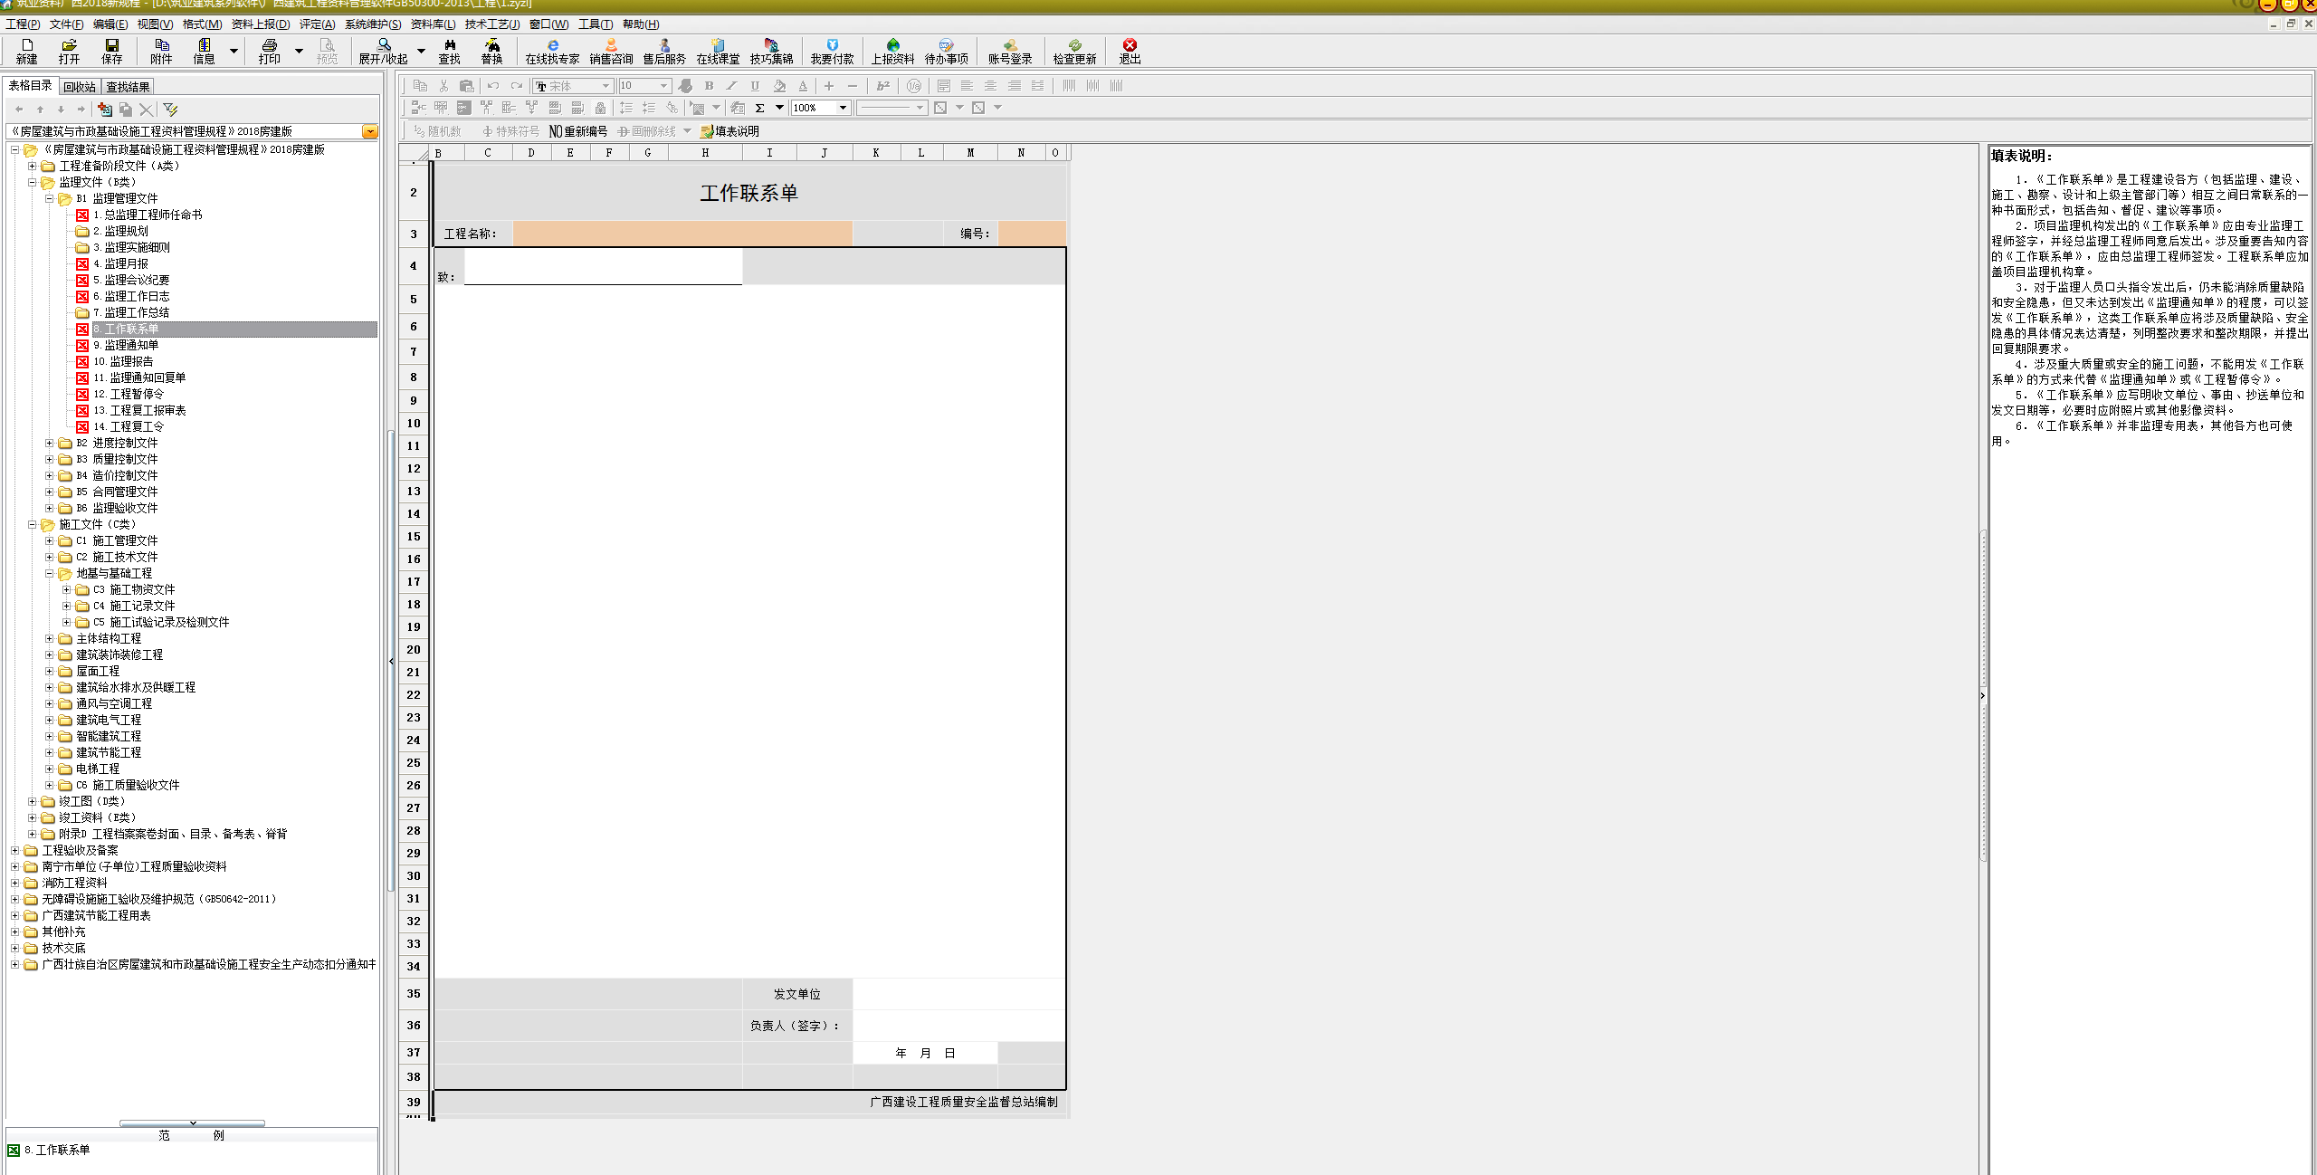The height and width of the screenshot is (1175, 2317).
Task: Open the 资料库(L) menu
Action: 433,24
